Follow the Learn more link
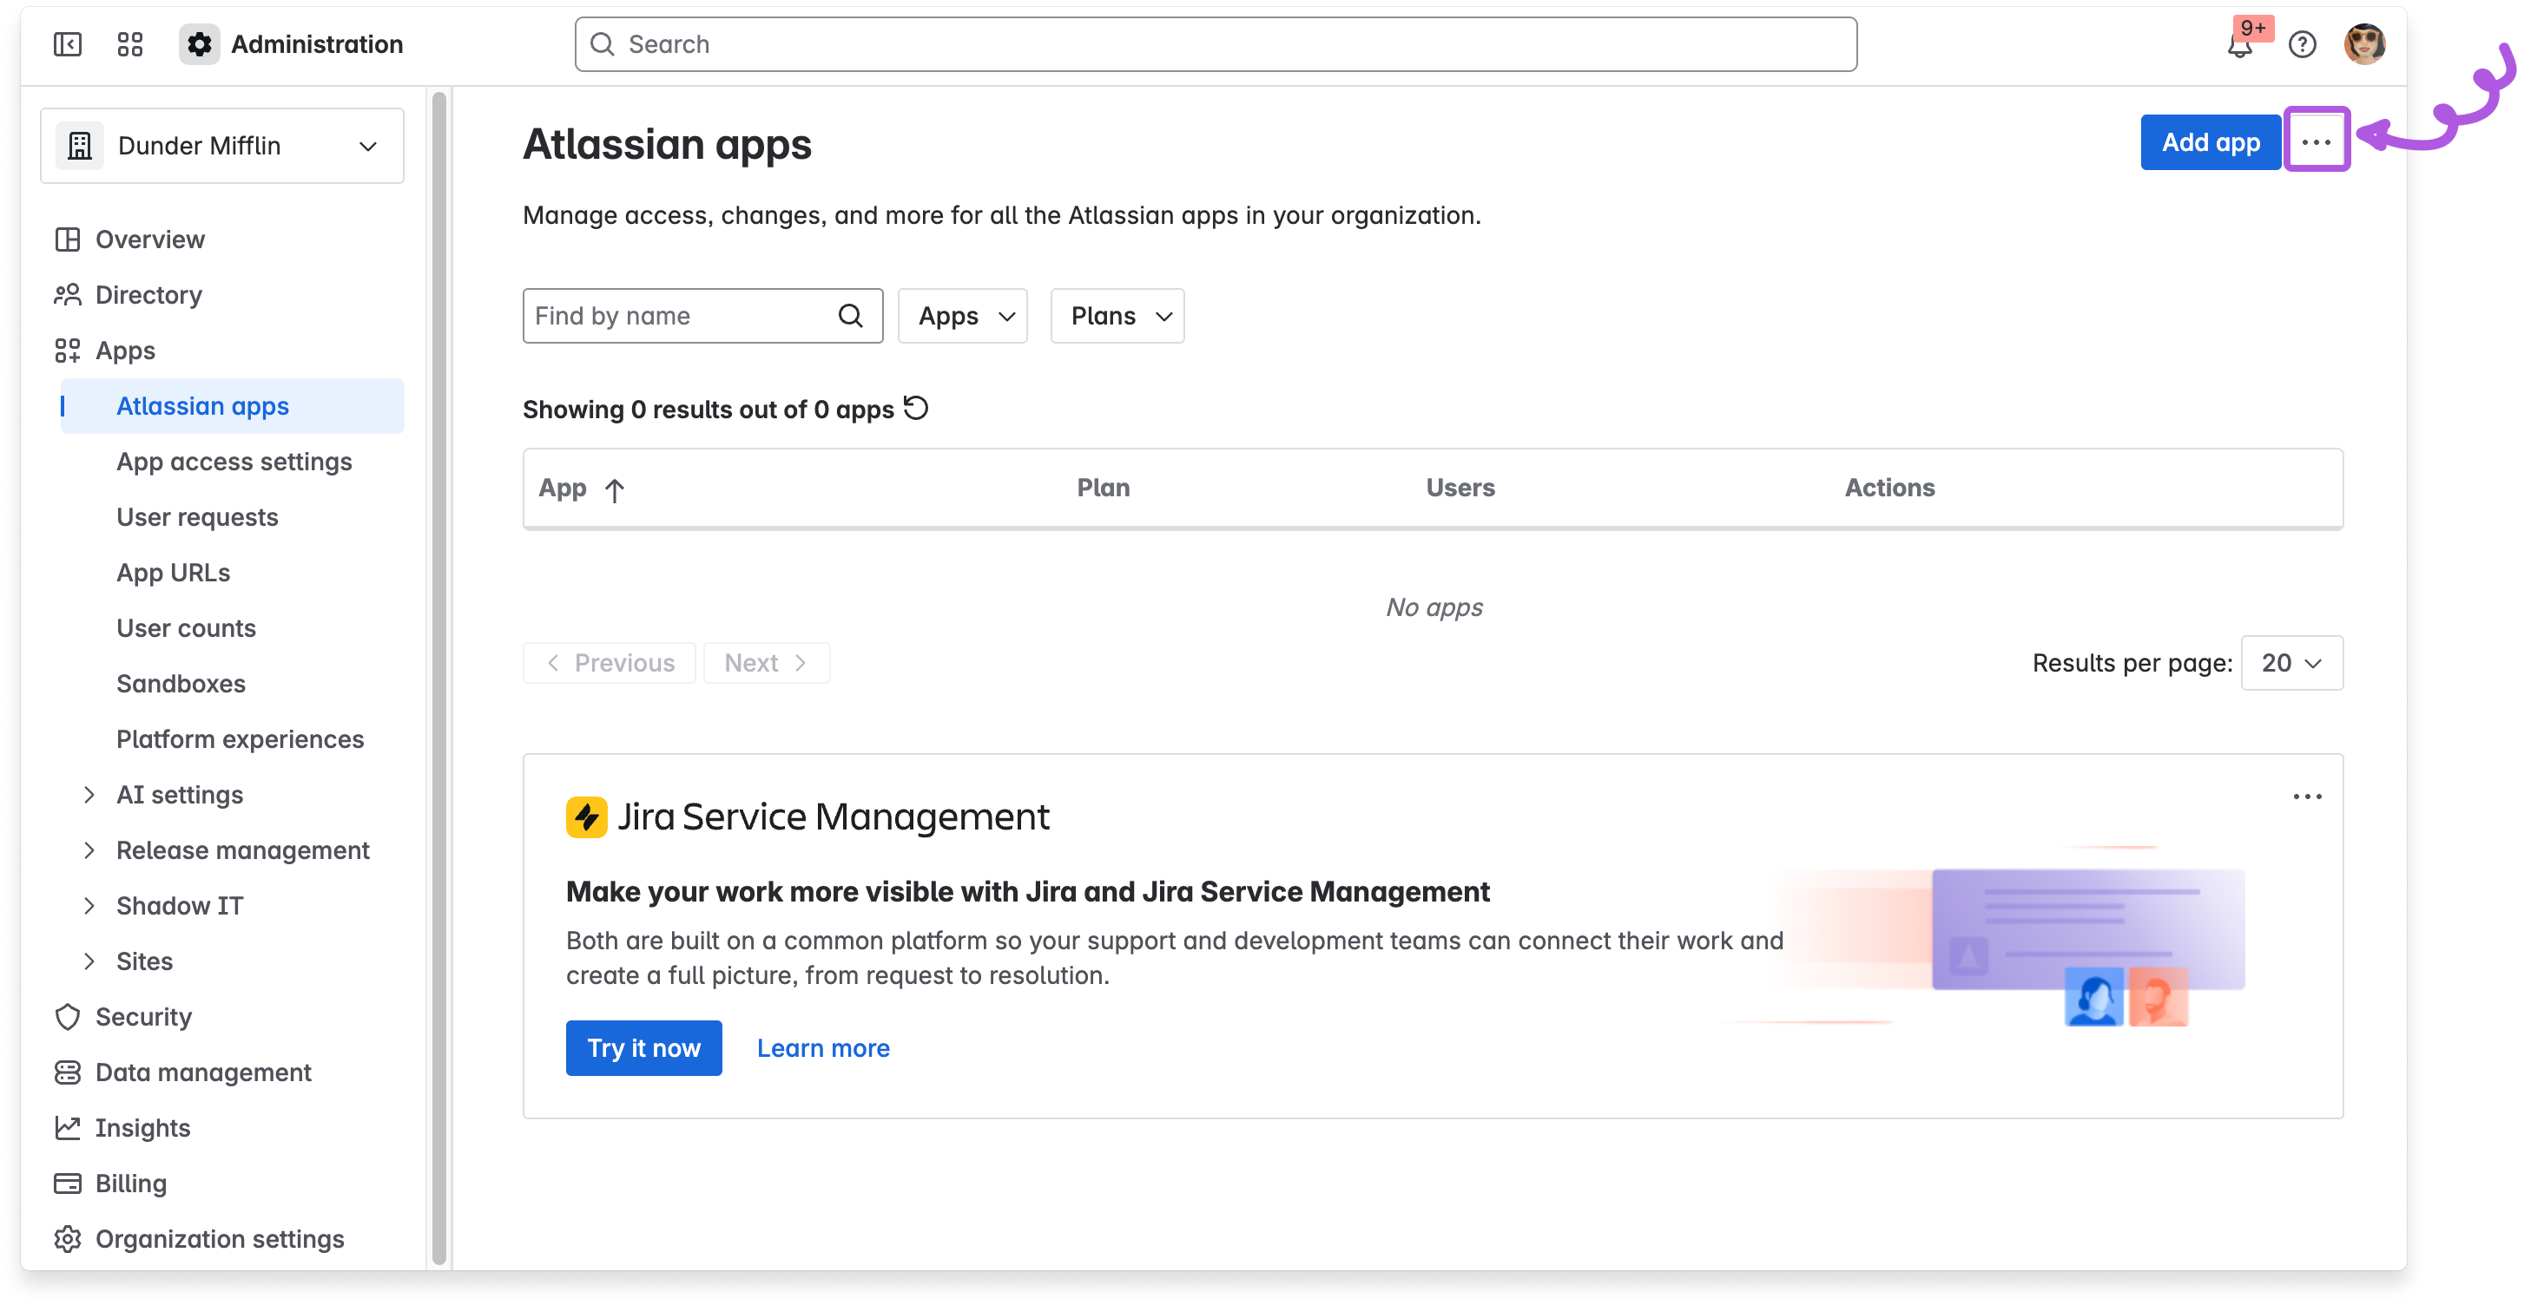The image size is (2531, 1305). (823, 1048)
